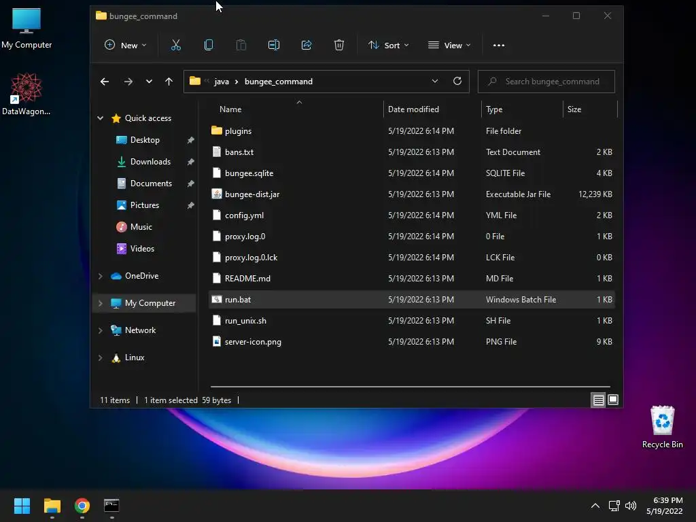Open the View options dropdown

[449, 45]
